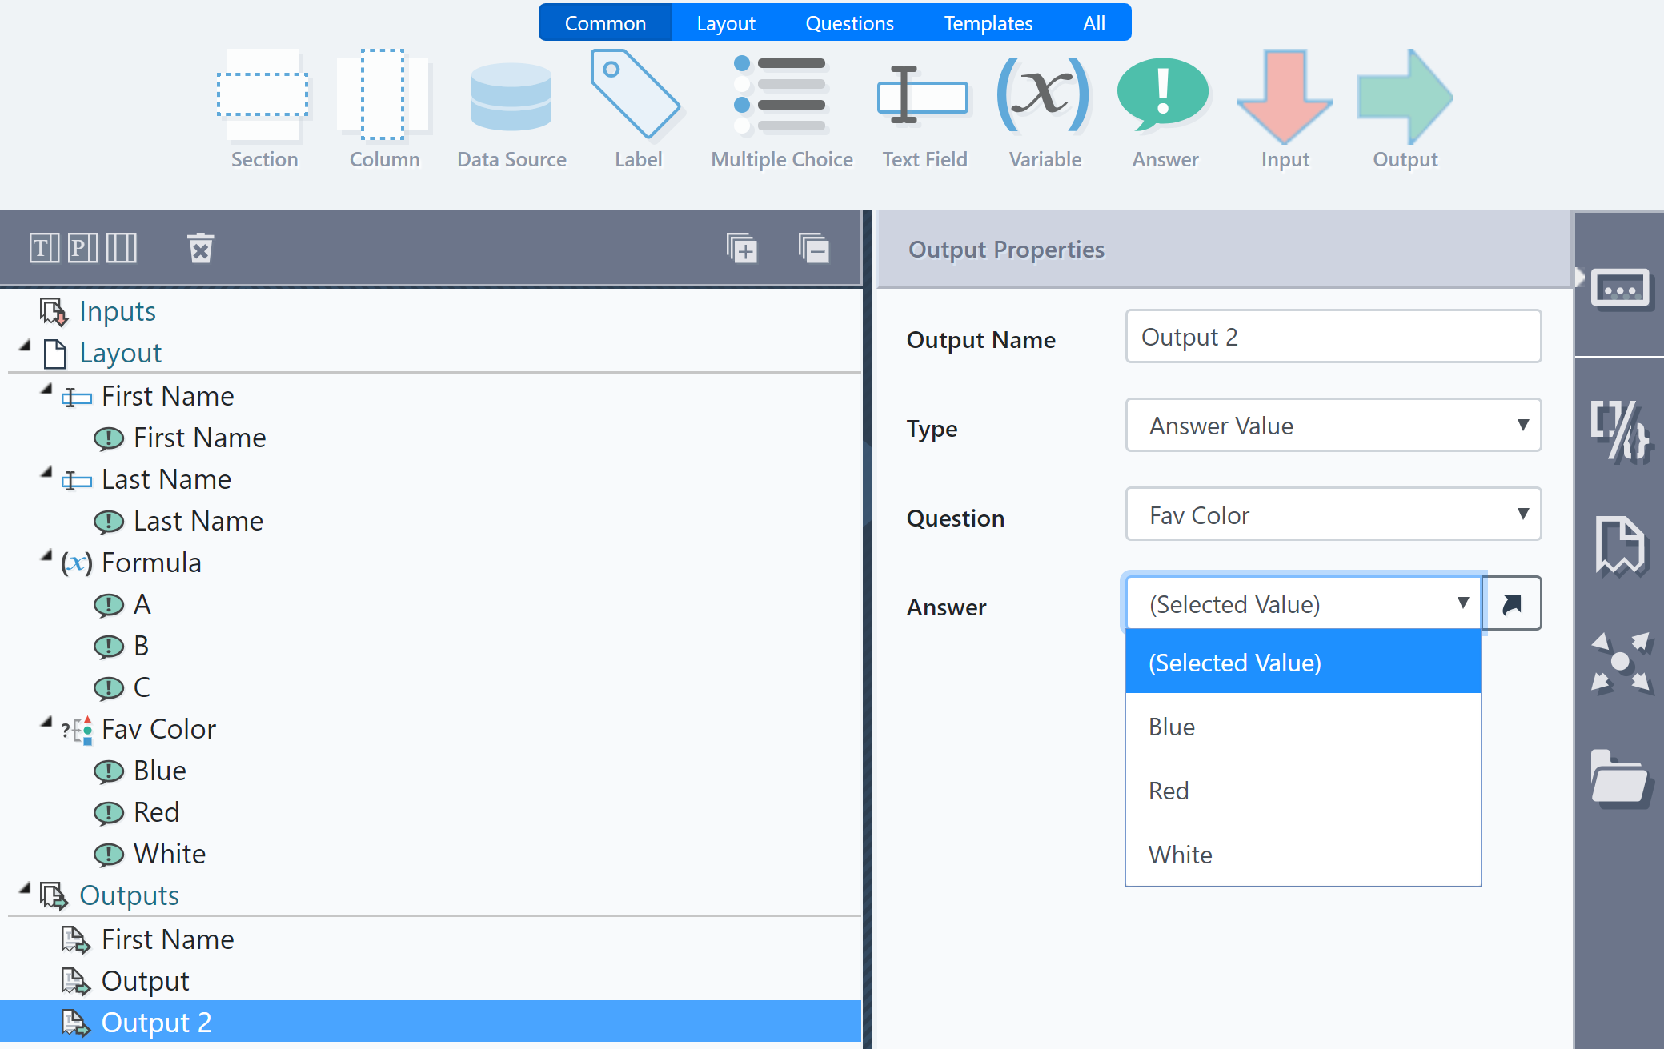Screen dimensions: 1664x1049
Task: Click the expand all tree nodes icon
Action: pos(741,248)
